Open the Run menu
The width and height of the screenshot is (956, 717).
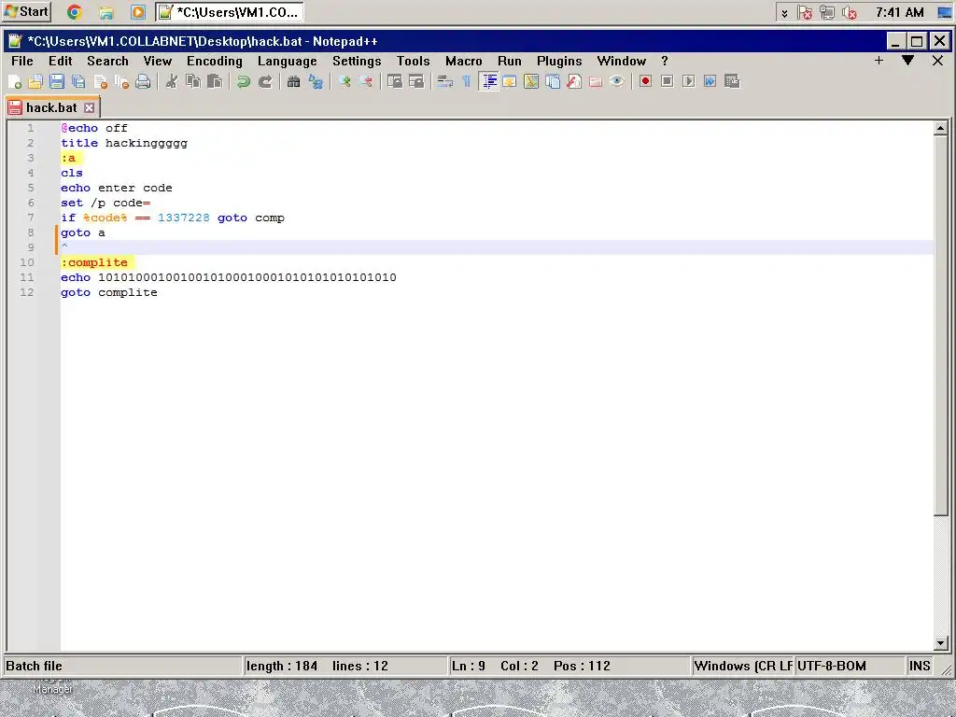pos(509,61)
